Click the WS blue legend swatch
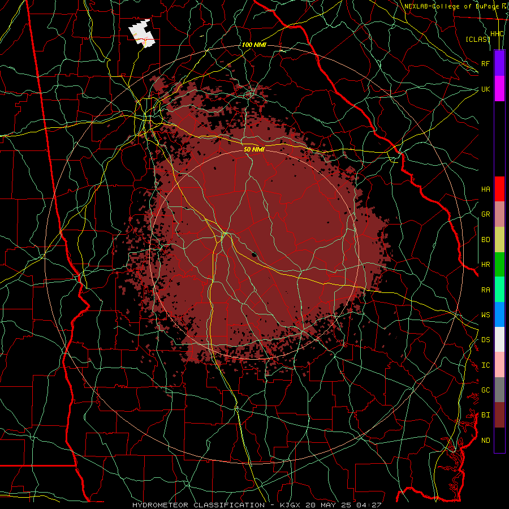This screenshot has height=509, width=509. coord(499,314)
